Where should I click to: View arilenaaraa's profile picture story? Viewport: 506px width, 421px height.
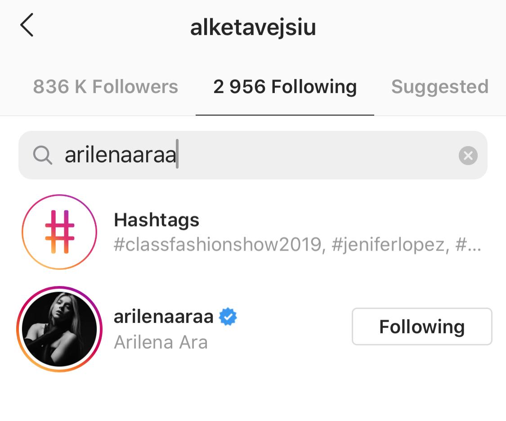(x=59, y=329)
